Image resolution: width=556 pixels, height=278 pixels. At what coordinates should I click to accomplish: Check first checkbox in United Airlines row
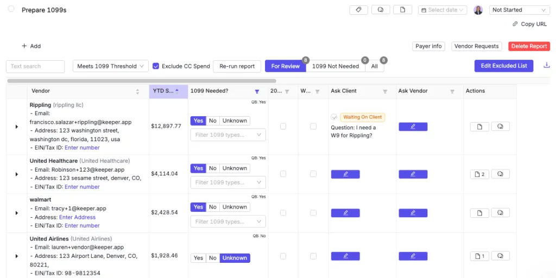point(283,256)
